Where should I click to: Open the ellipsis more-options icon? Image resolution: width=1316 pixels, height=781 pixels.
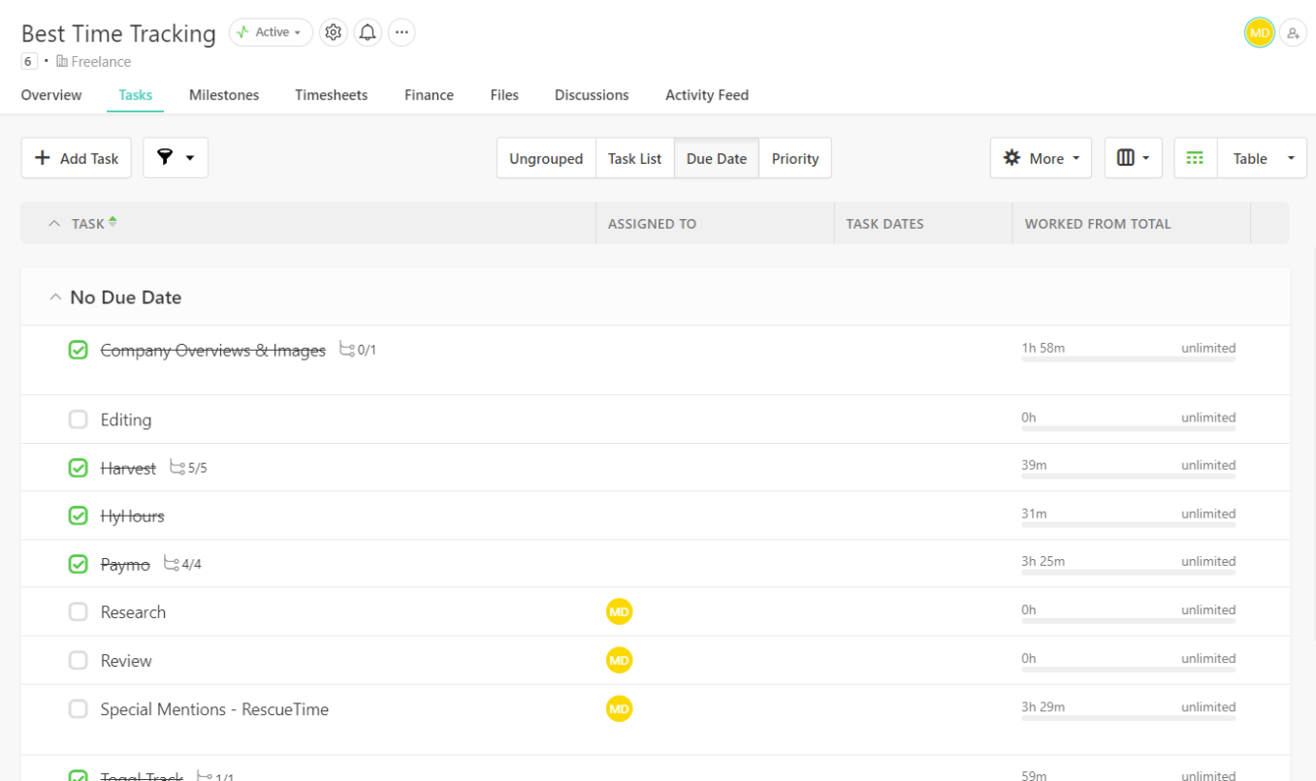click(401, 32)
